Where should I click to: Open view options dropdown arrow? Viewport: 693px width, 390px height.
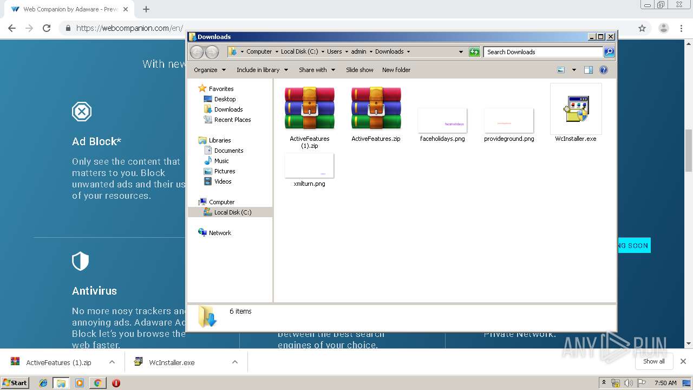tap(574, 70)
